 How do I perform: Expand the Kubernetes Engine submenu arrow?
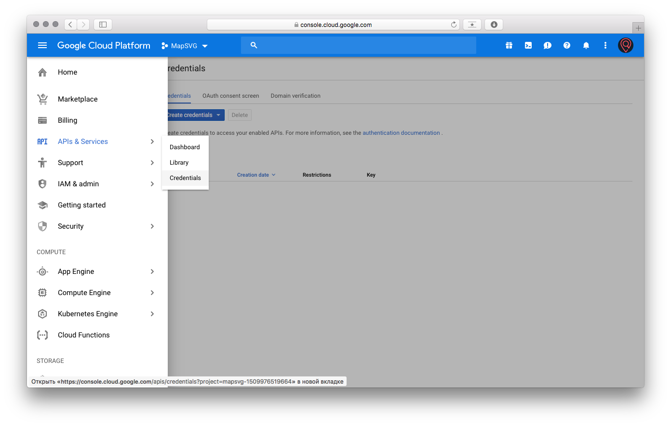tap(152, 314)
